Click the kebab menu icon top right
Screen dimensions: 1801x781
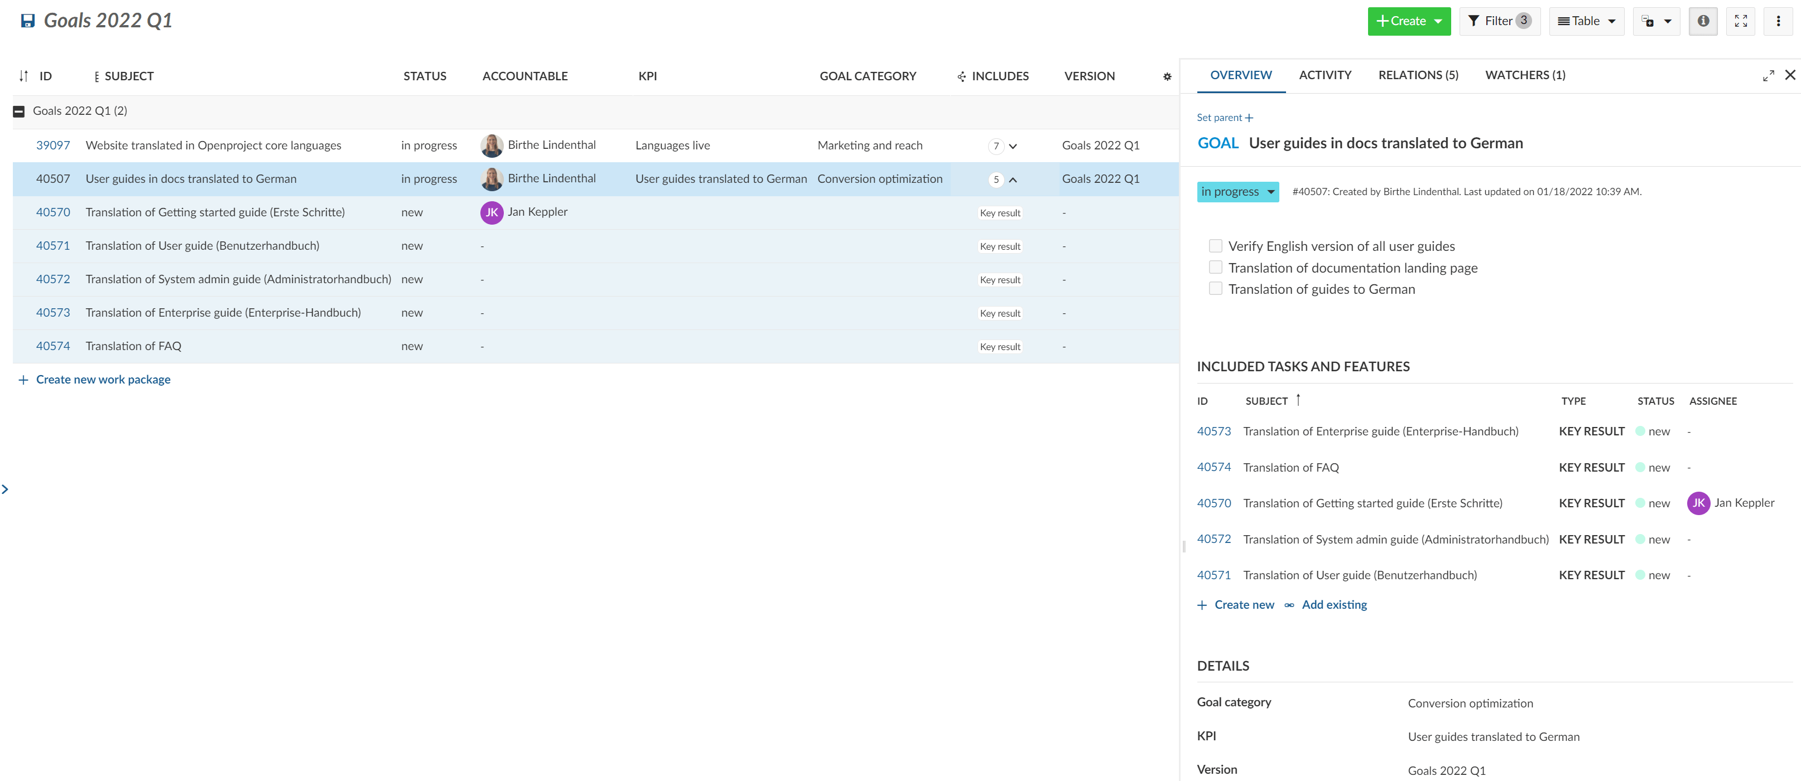coord(1779,20)
